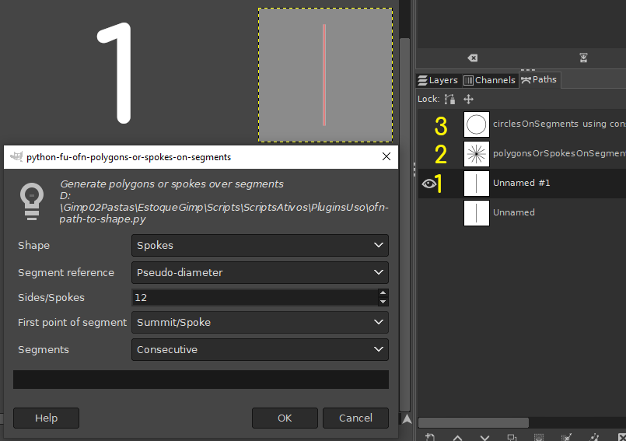The width and height of the screenshot is (626, 441).
Task: Click the canvas vertical scrollbar
Action: [x=404, y=225]
